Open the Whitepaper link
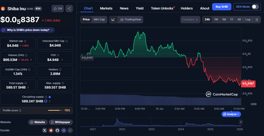Image resolution: width=264 pixels, height=136 pixels. 61,122
